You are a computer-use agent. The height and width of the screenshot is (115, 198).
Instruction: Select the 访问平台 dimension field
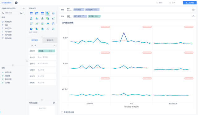click(8, 28)
